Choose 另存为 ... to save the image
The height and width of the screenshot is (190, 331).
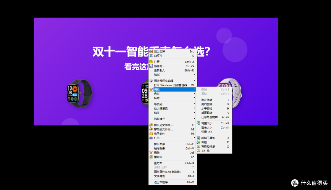pos(173,66)
